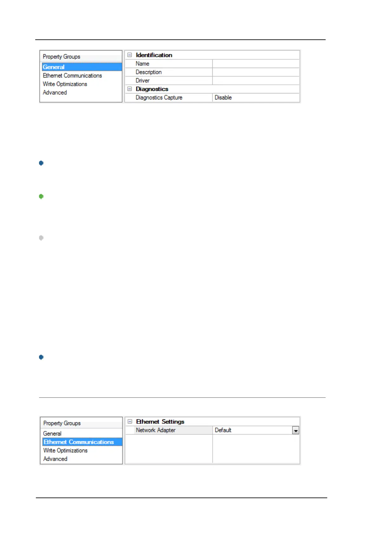The height and width of the screenshot is (535, 378).
Task: Click the Diagnostics Capture label
Action: click(159, 98)
